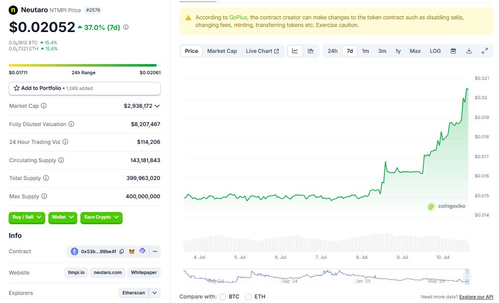The height and width of the screenshot is (303, 499).
Task: Expand chart to fullscreen icon
Action: click(x=485, y=51)
